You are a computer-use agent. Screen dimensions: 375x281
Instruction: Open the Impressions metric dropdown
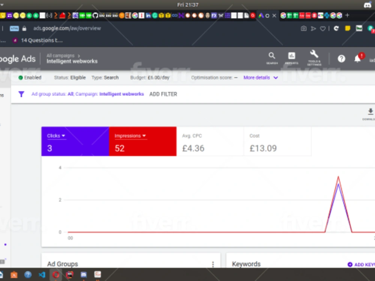(130, 136)
